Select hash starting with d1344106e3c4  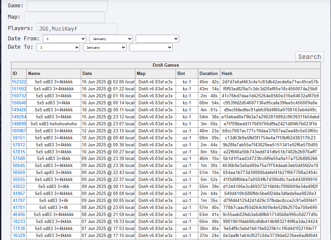click(270, 186)
